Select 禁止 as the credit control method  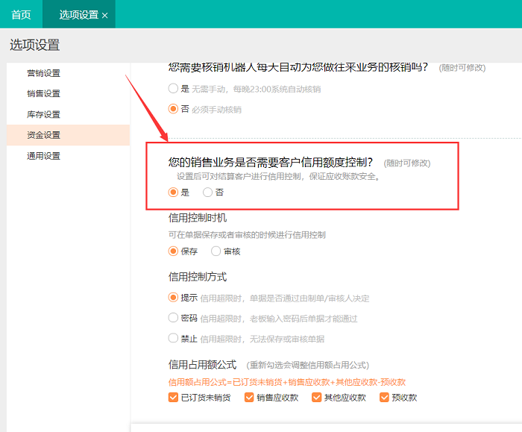pos(174,338)
